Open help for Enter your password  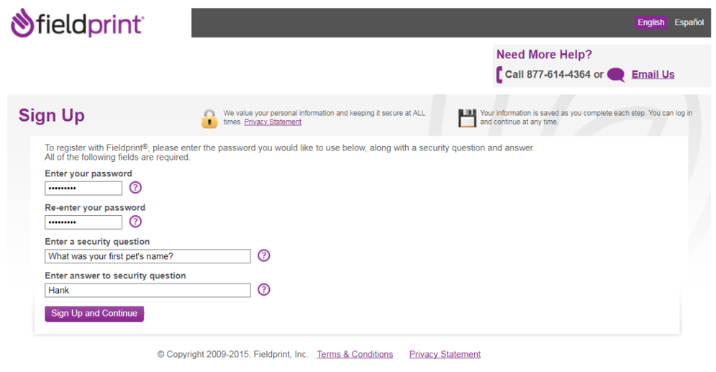(x=135, y=188)
